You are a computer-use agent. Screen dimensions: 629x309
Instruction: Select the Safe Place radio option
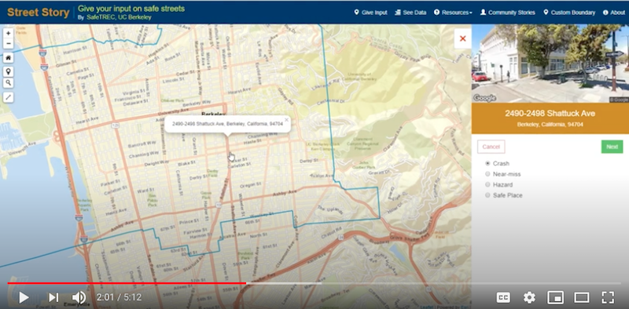(x=487, y=195)
